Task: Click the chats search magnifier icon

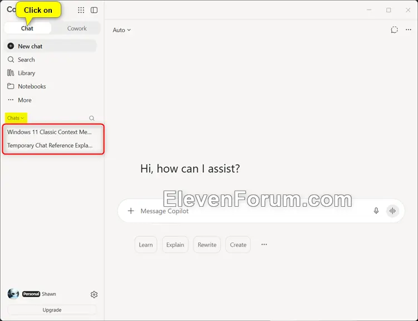Action: click(x=92, y=118)
